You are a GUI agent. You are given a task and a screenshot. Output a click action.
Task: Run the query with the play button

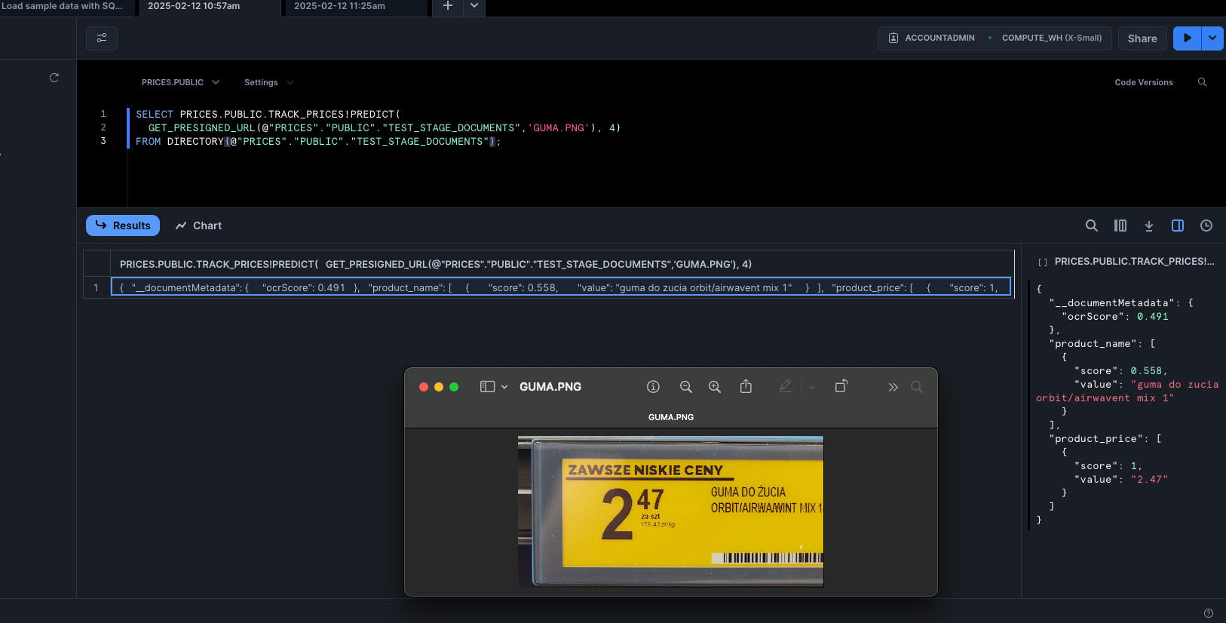pyautogui.click(x=1187, y=38)
